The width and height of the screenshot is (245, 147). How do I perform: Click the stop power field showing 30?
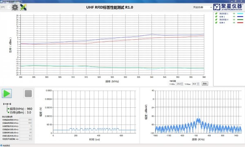[26, 132]
